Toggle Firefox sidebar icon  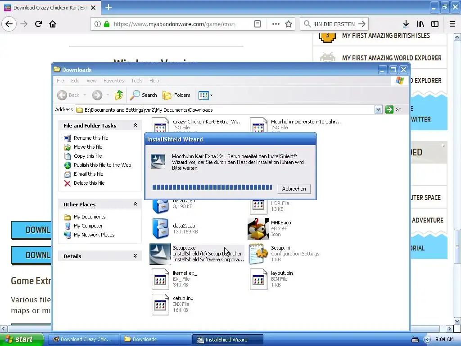[x=435, y=24]
